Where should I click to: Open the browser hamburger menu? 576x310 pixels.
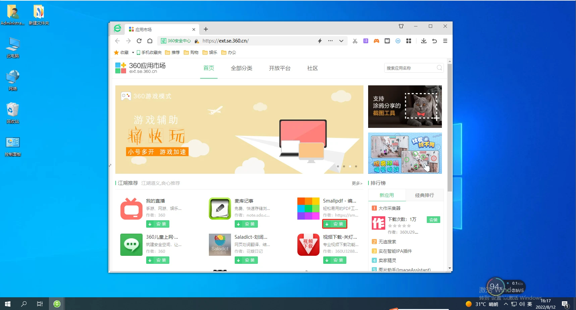445,41
